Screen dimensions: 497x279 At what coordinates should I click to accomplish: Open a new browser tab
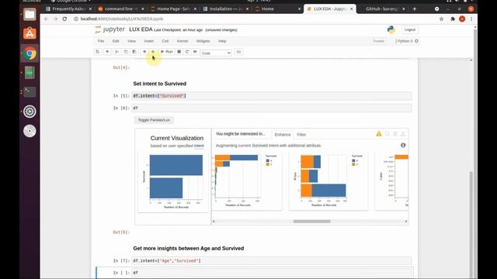pos(414,9)
